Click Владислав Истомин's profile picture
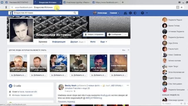Image resolution: width=188 pixels, height=106 pixels. click(21, 30)
